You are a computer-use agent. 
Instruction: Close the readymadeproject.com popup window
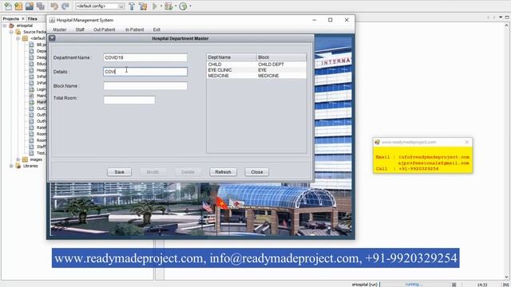pyautogui.click(x=466, y=142)
